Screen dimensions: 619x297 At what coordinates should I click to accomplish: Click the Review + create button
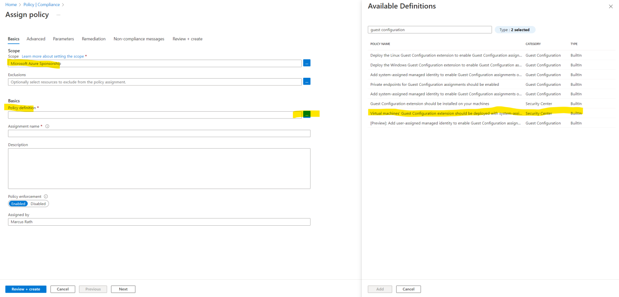[25, 289]
